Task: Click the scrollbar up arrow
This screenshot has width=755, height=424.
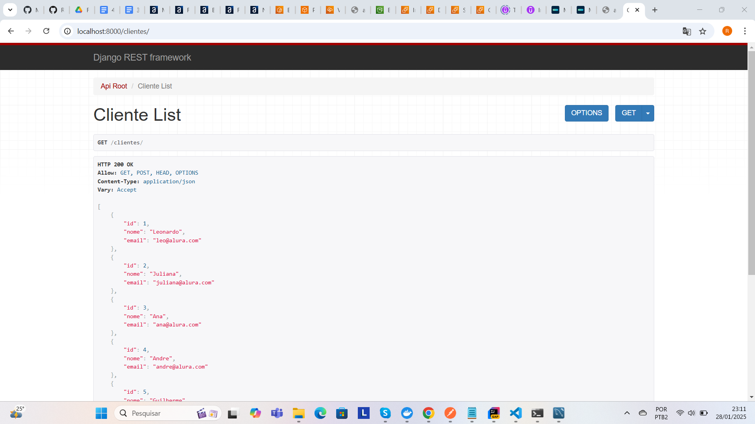Action: (751, 47)
